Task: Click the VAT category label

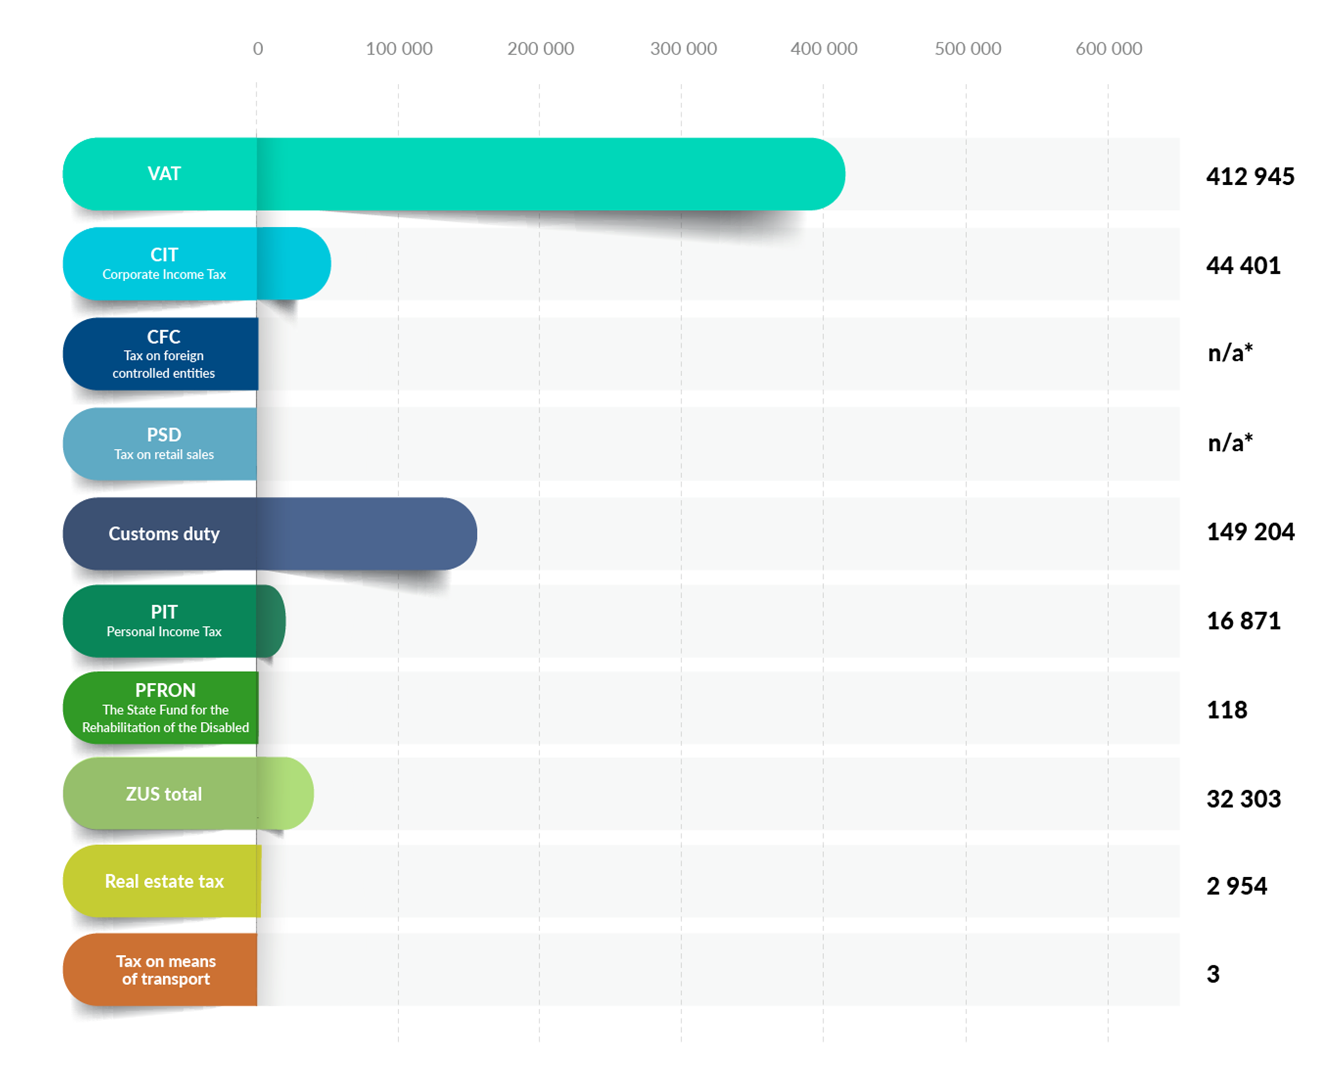Action: 164,174
